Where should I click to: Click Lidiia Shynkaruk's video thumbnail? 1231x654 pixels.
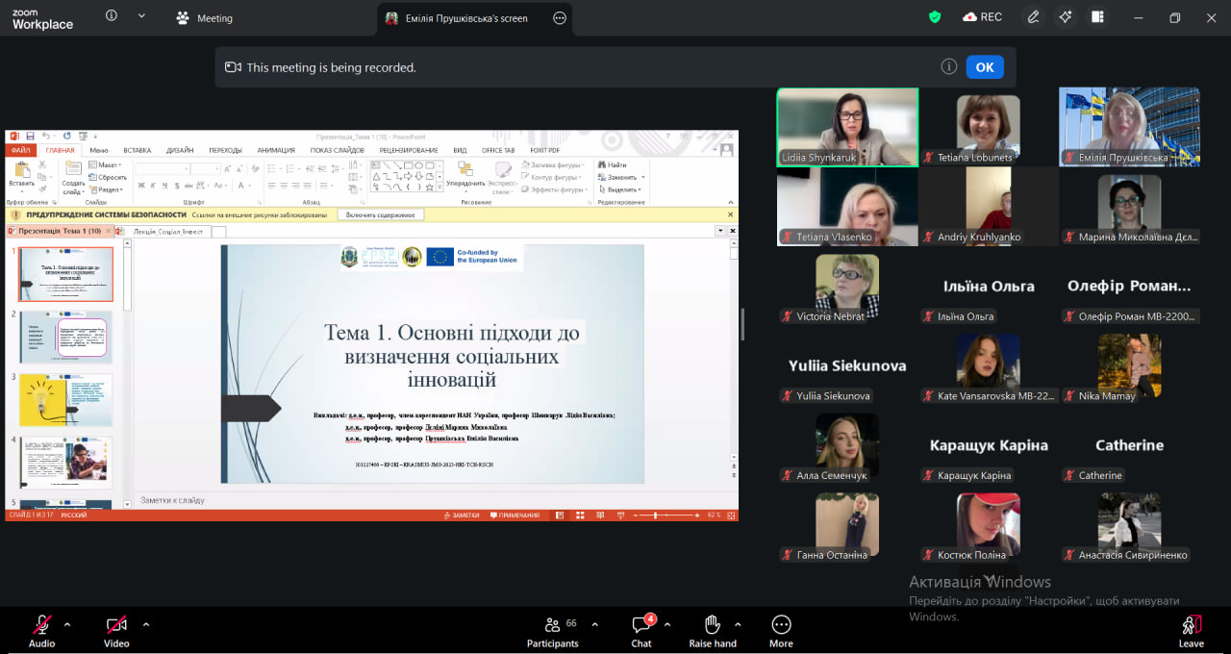(847, 127)
